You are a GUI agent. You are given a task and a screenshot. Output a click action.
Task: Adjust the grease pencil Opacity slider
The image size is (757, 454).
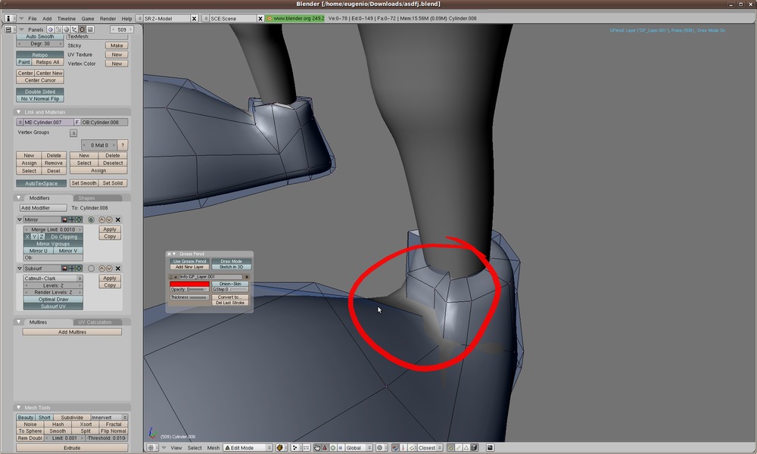pyautogui.click(x=190, y=290)
